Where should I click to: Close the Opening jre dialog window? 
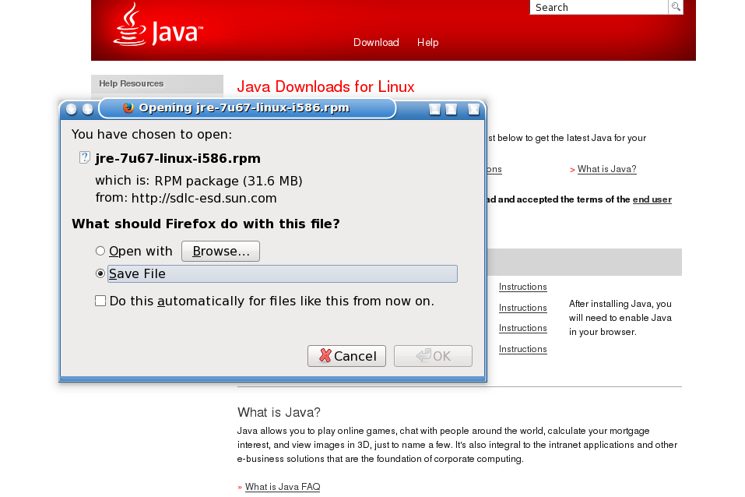(474, 109)
